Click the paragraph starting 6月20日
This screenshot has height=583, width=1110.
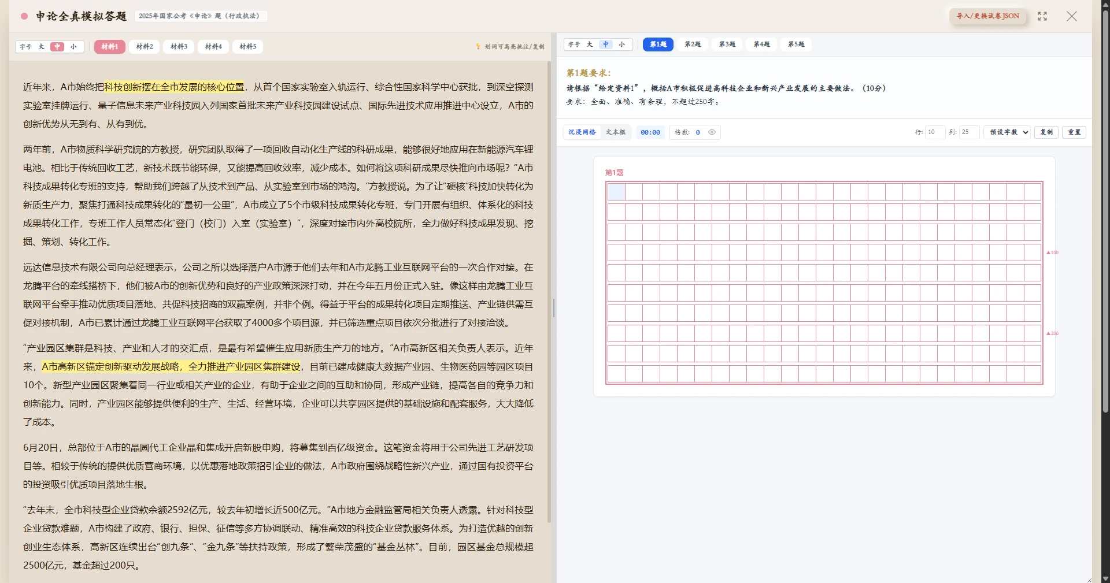point(278,466)
